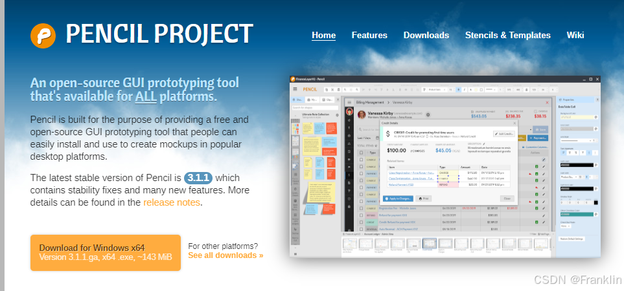Click the Refund Payment 5123 link in dialog
Image resolution: width=624 pixels, height=291 pixels.
(x=402, y=184)
